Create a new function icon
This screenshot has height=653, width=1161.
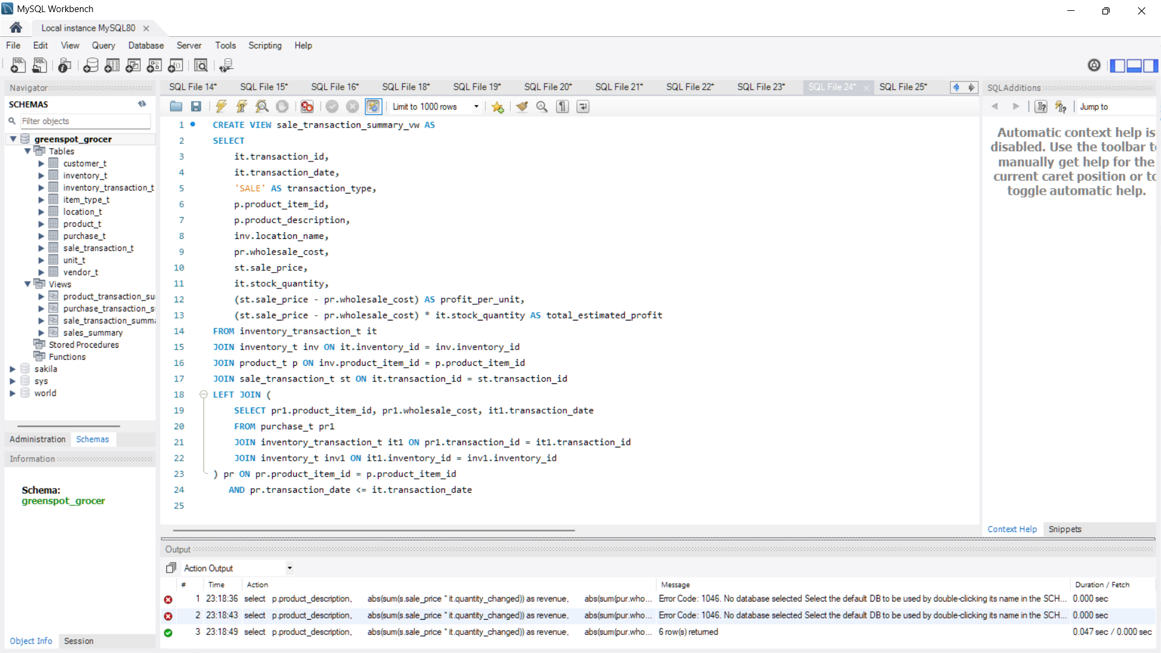pos(175,65)
